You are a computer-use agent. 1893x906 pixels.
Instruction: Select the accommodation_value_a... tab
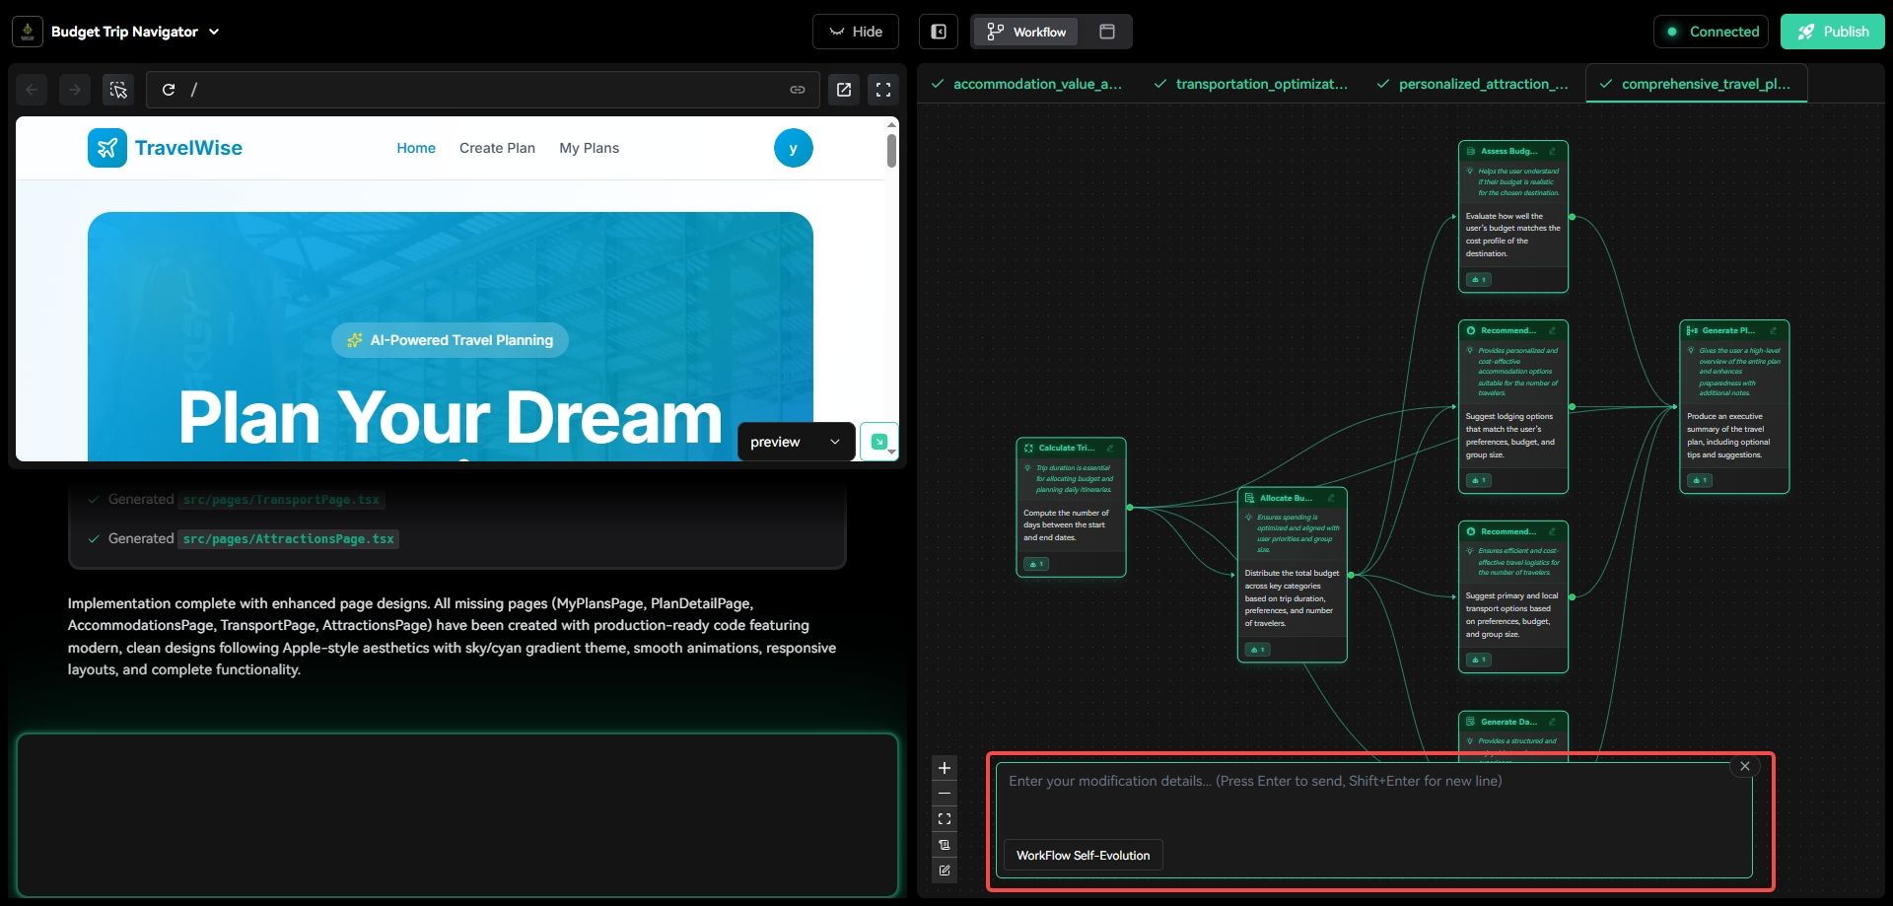coord(1026,84)
